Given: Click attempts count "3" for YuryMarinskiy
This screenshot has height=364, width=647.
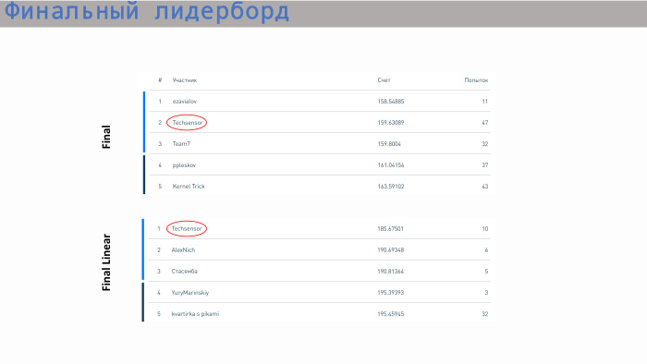Looking at the screenshot, I should (486, 293).
